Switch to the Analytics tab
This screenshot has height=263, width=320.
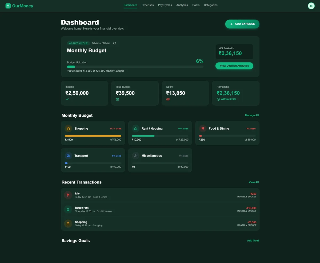[182, 5]
